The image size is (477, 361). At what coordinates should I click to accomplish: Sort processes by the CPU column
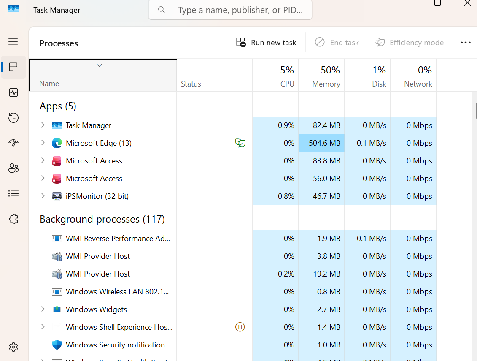[x=276, y=76]
